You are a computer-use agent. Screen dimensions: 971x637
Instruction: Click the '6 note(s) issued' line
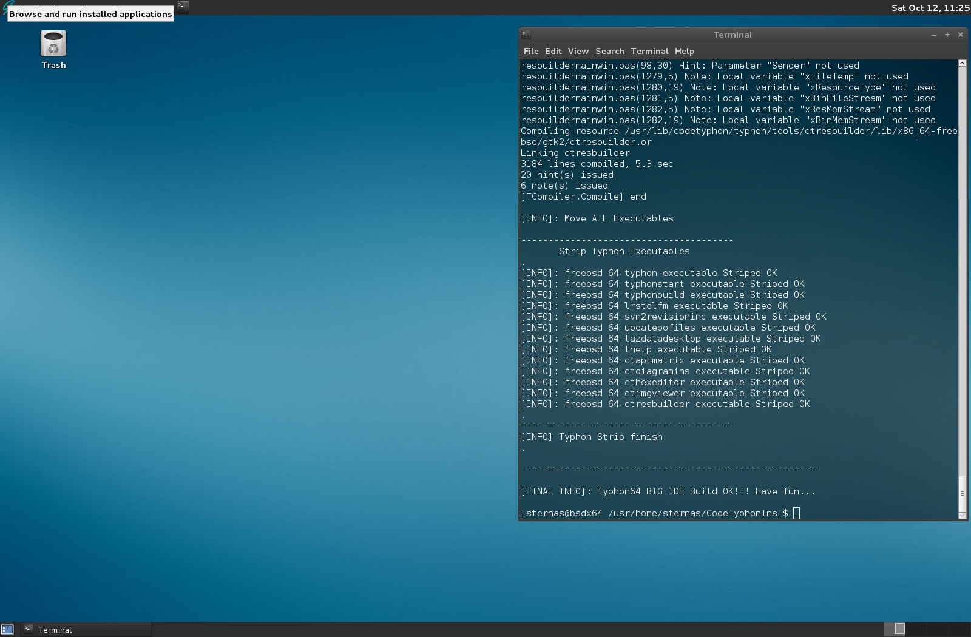(564, 186)
